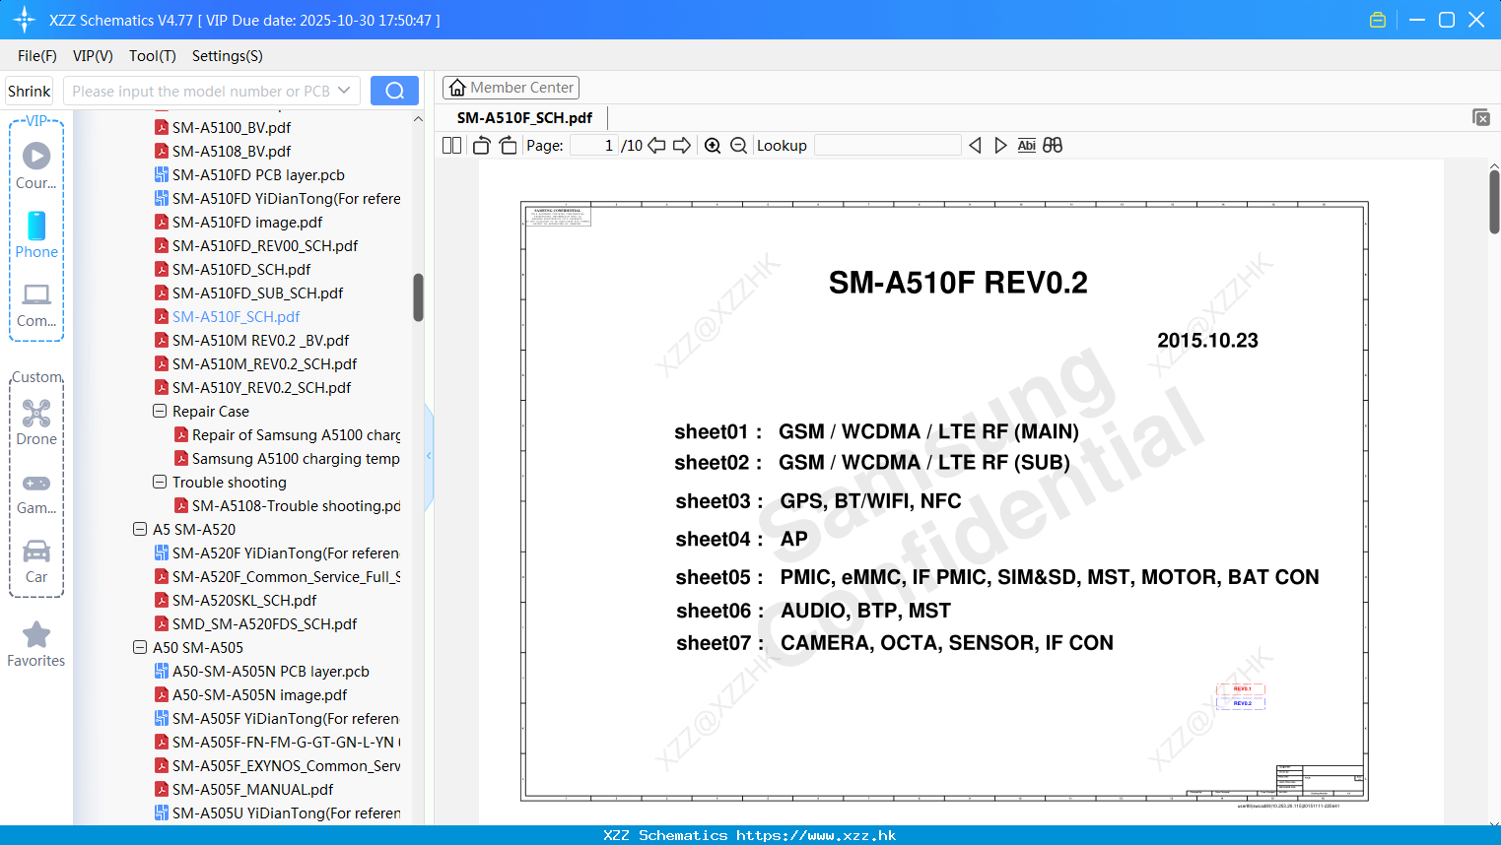The image size is (1501, 845).
Task: Click the Shrink button
Action: 30,91
